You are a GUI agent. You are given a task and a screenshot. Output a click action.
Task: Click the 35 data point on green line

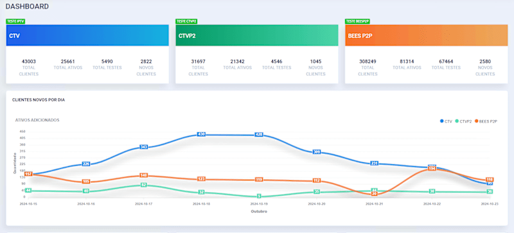click(317, 192)
